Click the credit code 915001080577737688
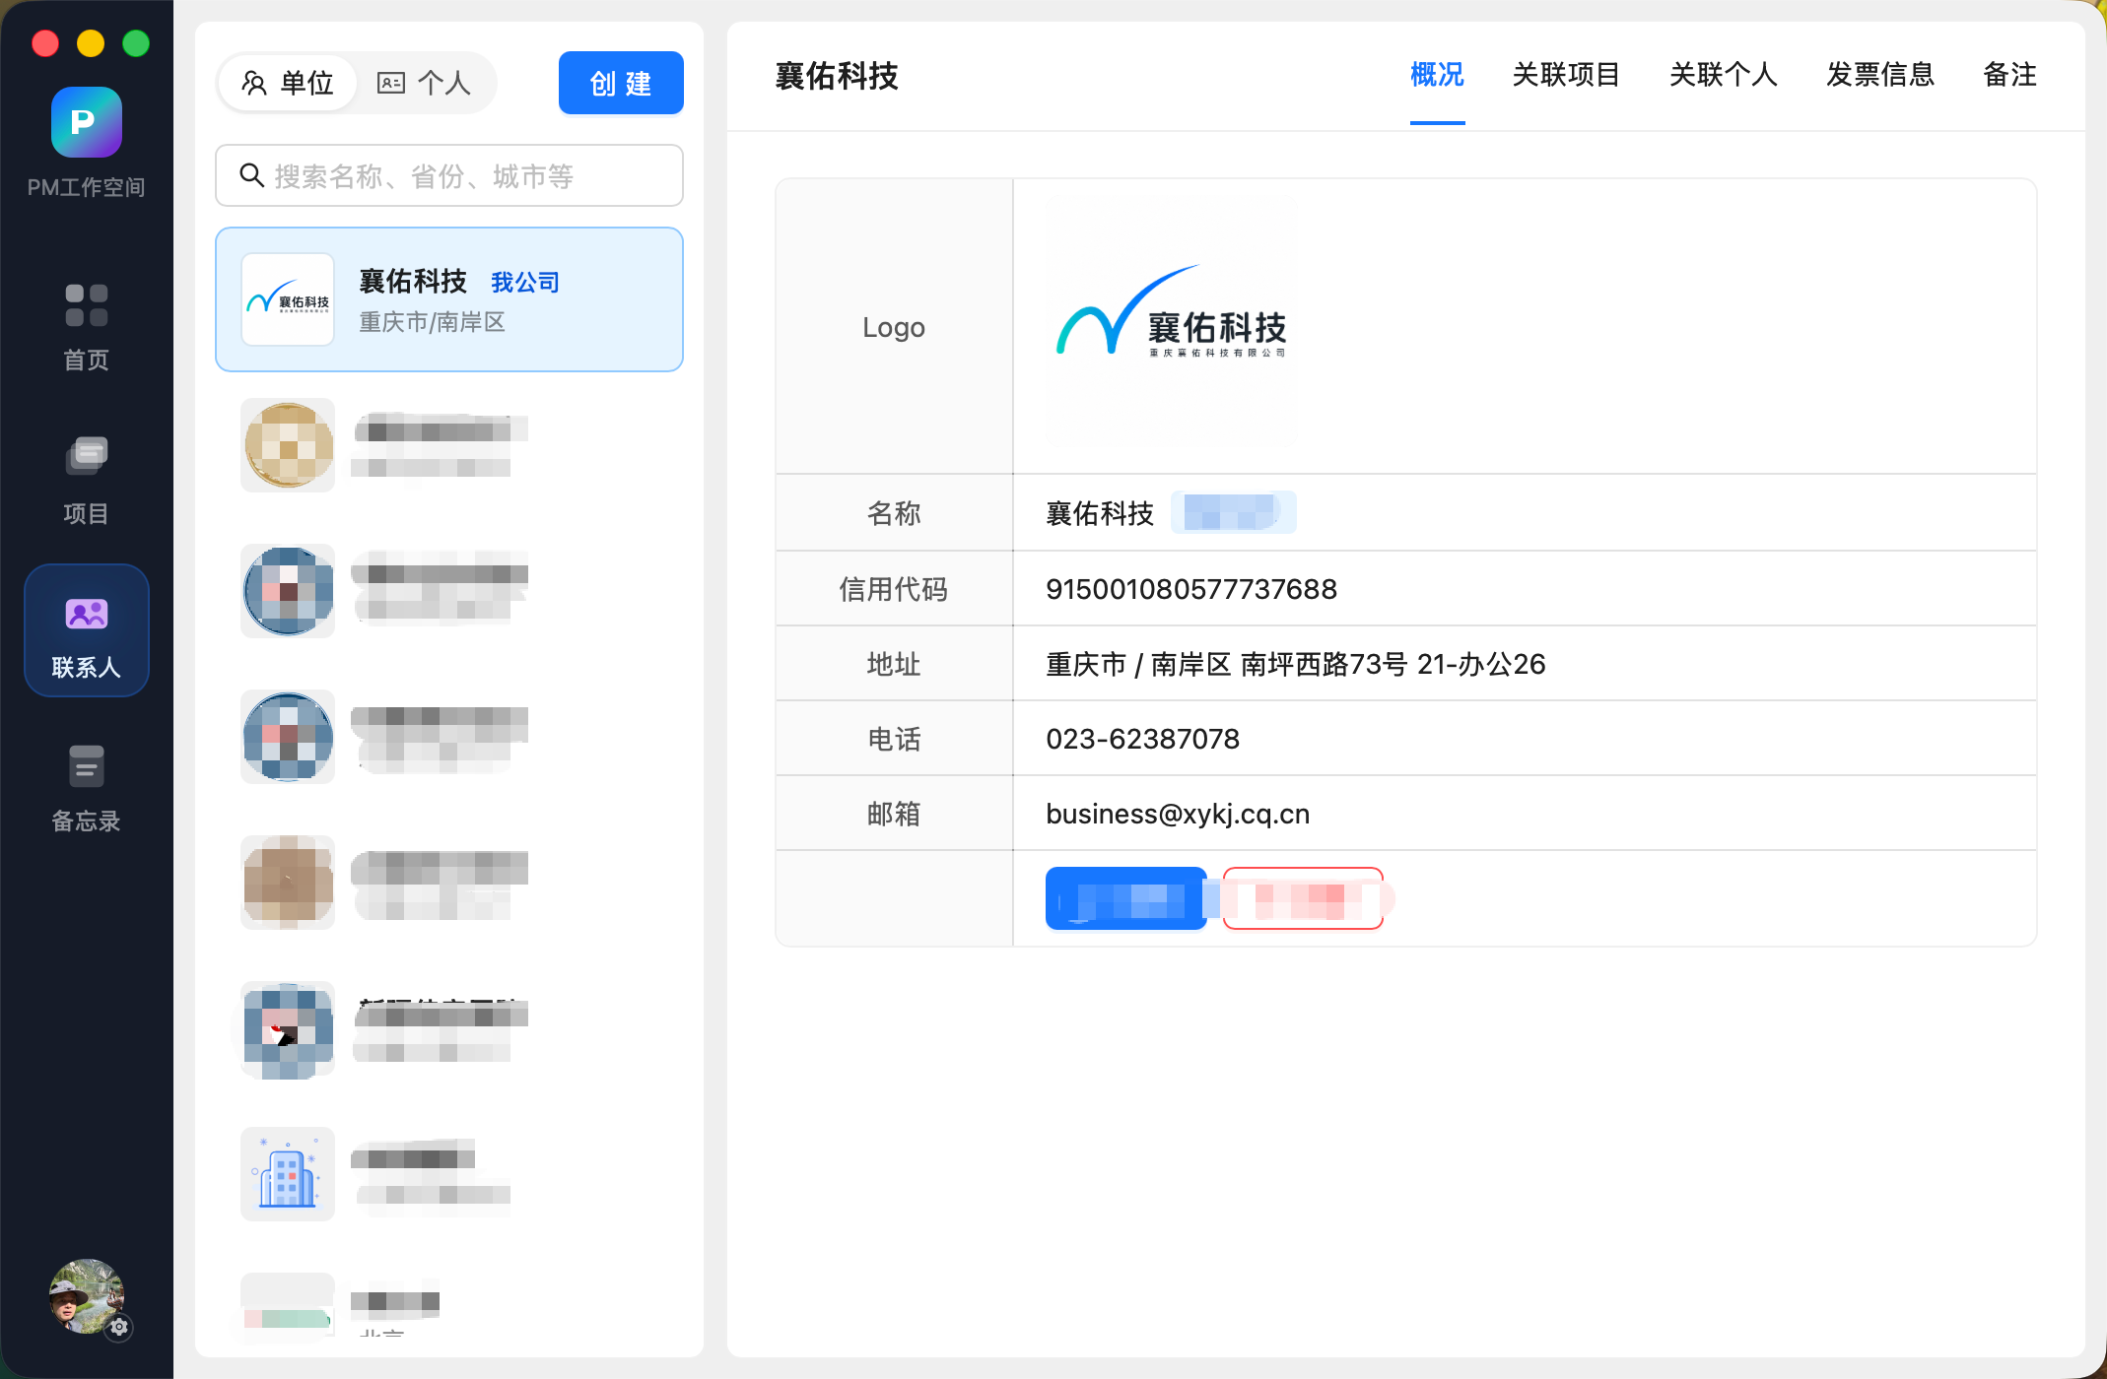2107x1379 pixels. coord(1191,589)
